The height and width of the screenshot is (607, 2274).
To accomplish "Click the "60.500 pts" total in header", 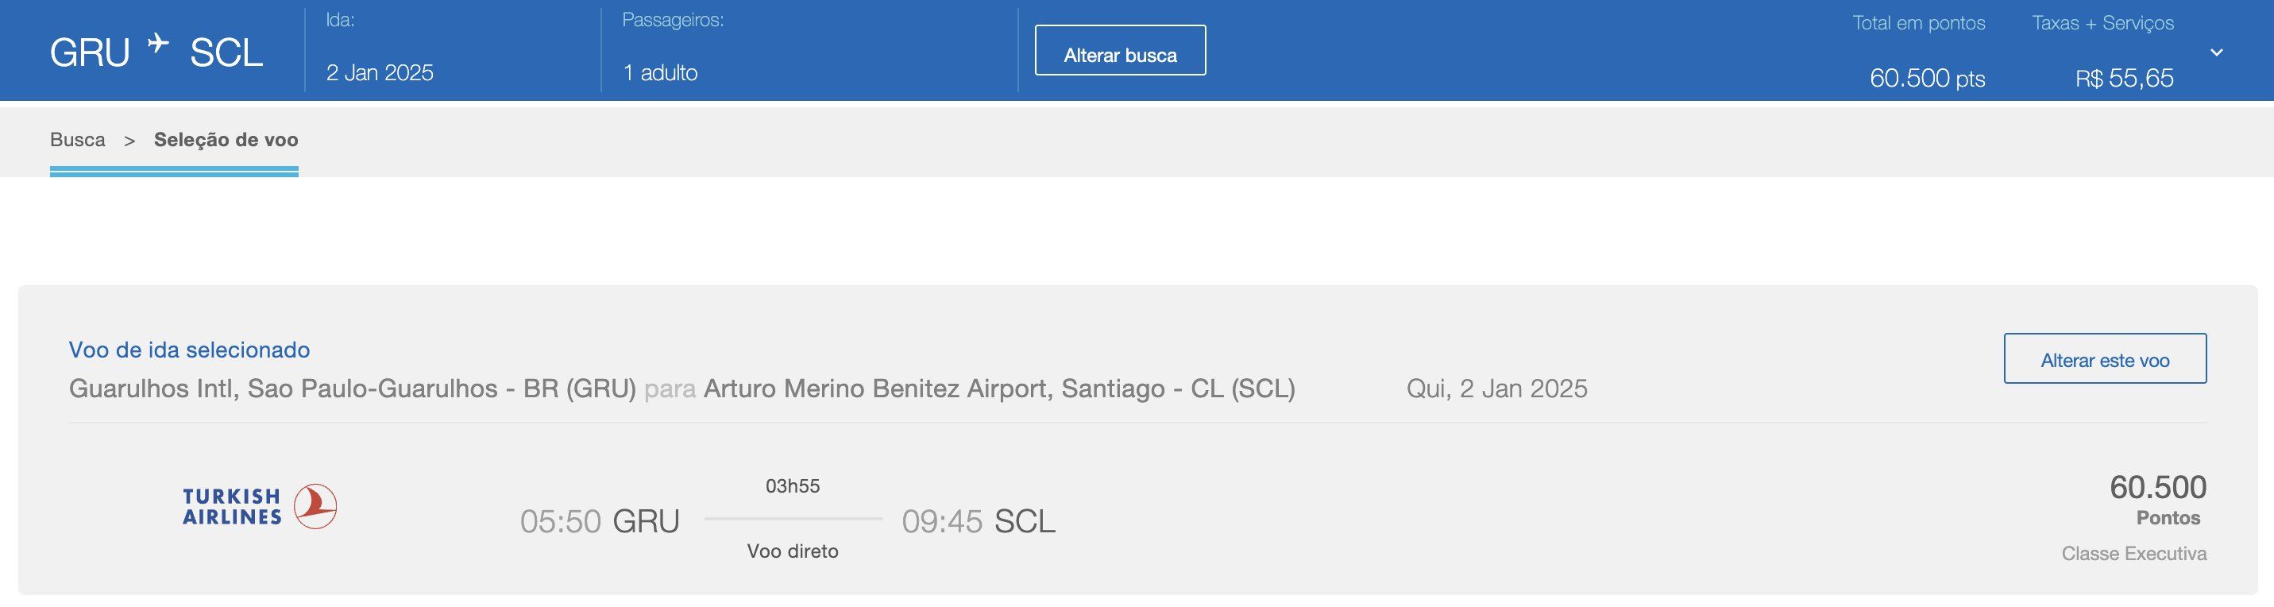I will 1927,78.
